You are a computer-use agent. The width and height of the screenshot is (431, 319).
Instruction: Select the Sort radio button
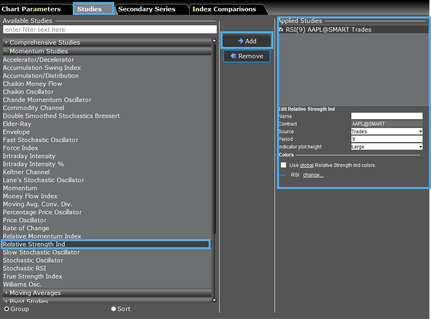(114, 309)
